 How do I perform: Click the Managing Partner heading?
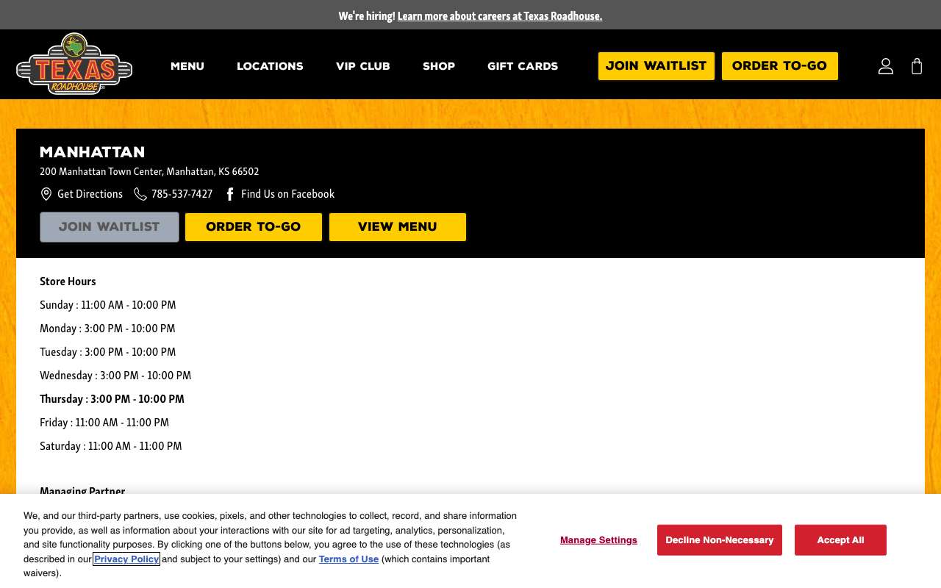coord(82,490)
